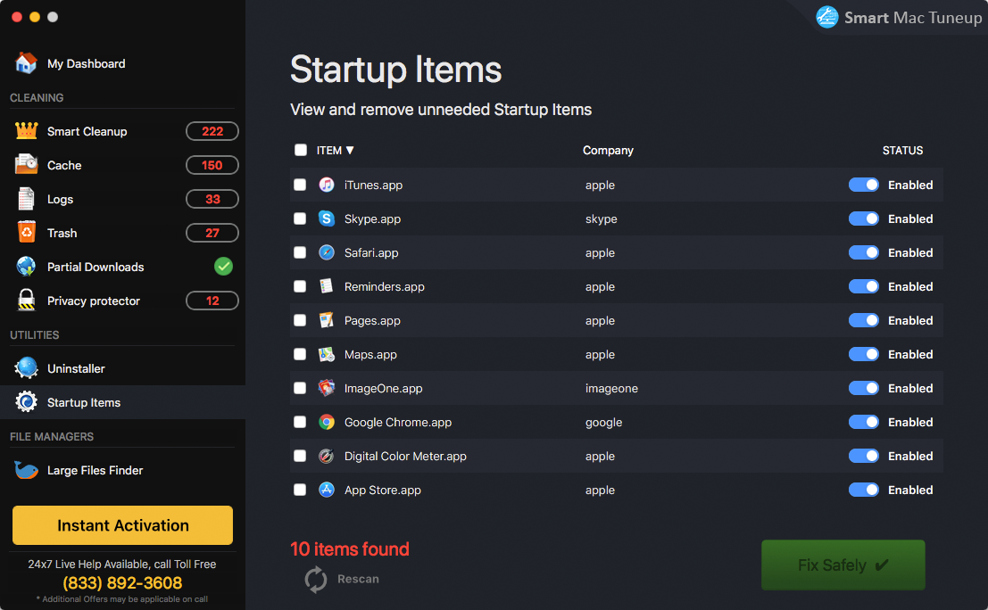This screenshot has height=610, width=988.
Task: Click the Large Files Finder whale icon
Action: click(x=26, y=470)
